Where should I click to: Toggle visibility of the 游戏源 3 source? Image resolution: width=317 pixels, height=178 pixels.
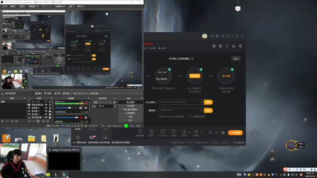click(46, 111)
